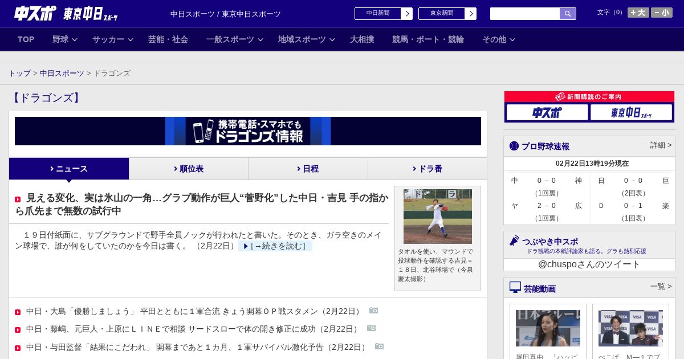The width and height of the screenshot is (684, 359).
Task: Open the 堀田真由 video thumbnail
Action: [548, 328]
